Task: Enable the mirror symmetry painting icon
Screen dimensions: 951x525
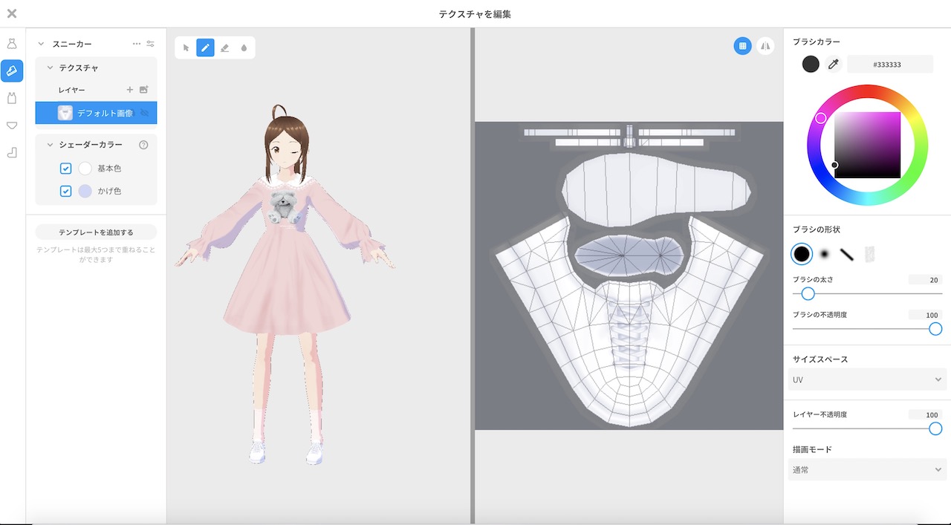Action: point(766,45)
